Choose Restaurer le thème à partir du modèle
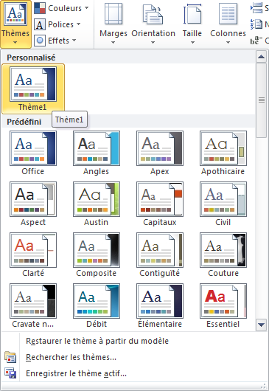This screenshot has width=269, height=391. (x=97, y=341)
